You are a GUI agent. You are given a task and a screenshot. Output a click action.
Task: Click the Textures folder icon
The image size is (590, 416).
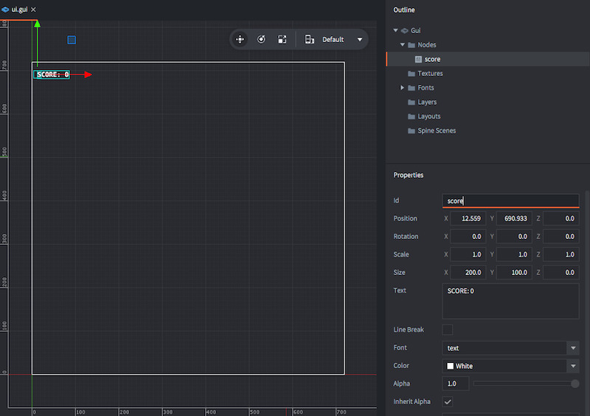tap(412, 74)
